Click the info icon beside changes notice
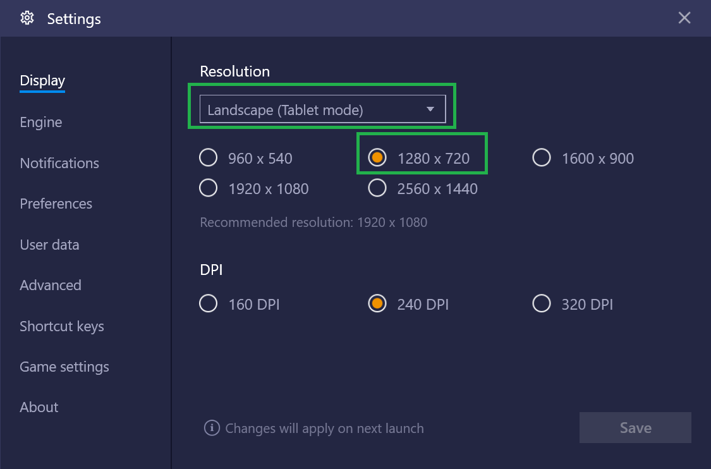The image size is (711, 469). tap(212, 428)
